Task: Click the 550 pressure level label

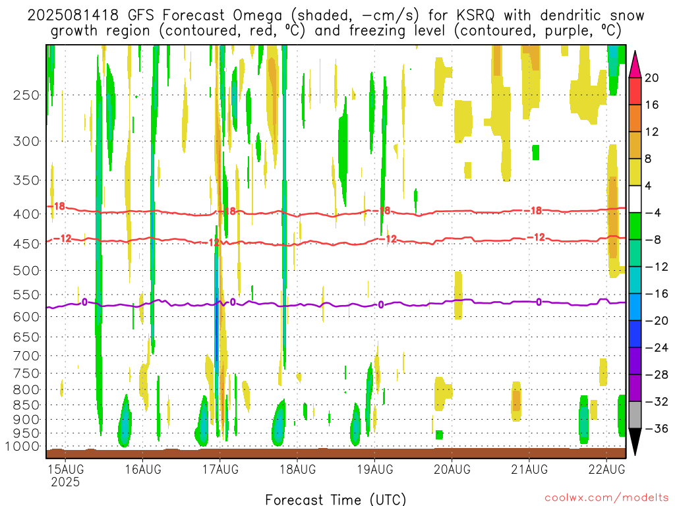Action: (x=26, y=295)
